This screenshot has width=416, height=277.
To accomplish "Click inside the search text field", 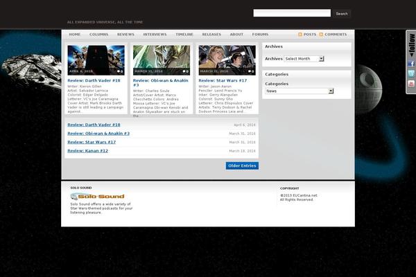I will pos(292,13).
